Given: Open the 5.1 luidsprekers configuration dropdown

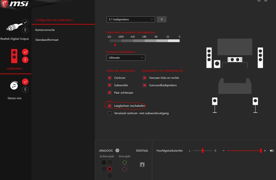Looking at the screenshot, I should [131, 19].
